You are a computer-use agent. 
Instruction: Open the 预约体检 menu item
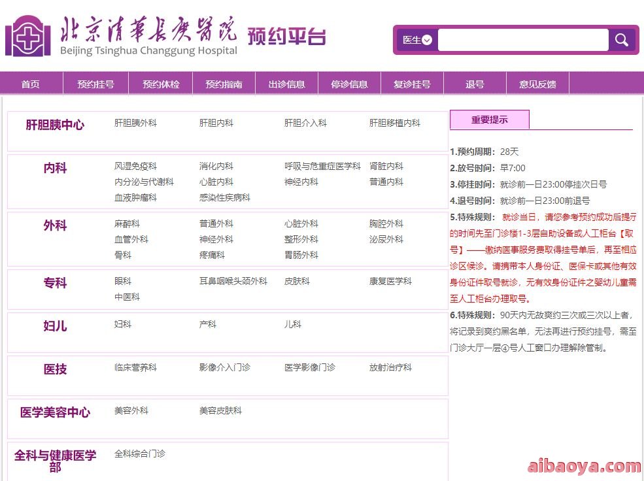point(161,84)
